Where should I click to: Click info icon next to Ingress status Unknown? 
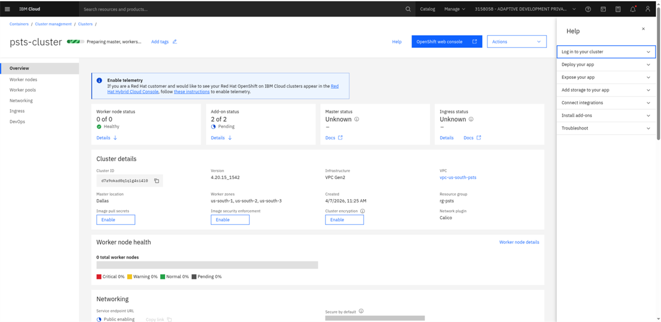470,119
